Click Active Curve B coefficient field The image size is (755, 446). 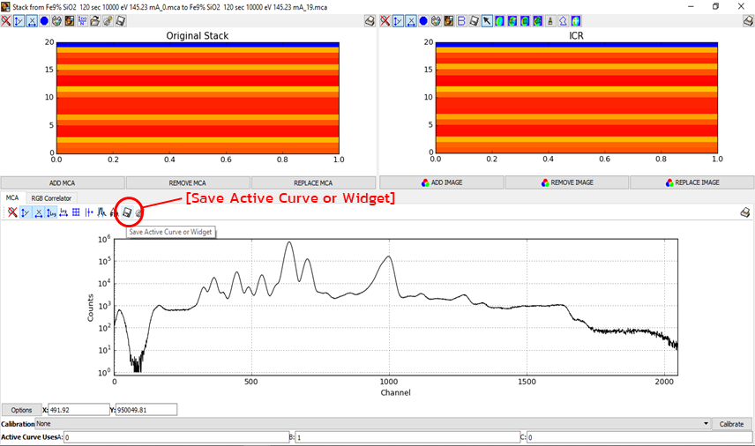pyautogui.click(x=407, y=437)
